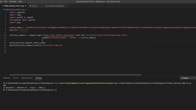Open the '2: Python' terminal selector dropdown
This screenshot has width=196, height=110.
(188, 78)
